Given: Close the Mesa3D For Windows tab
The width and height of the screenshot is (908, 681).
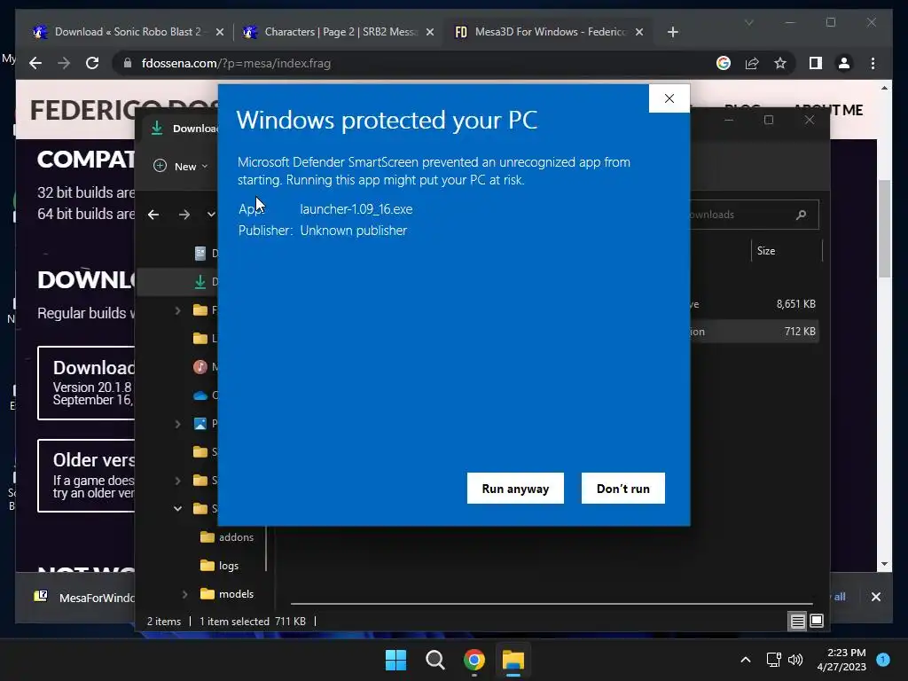Looking at the screenshot, I should click(639, 32).
